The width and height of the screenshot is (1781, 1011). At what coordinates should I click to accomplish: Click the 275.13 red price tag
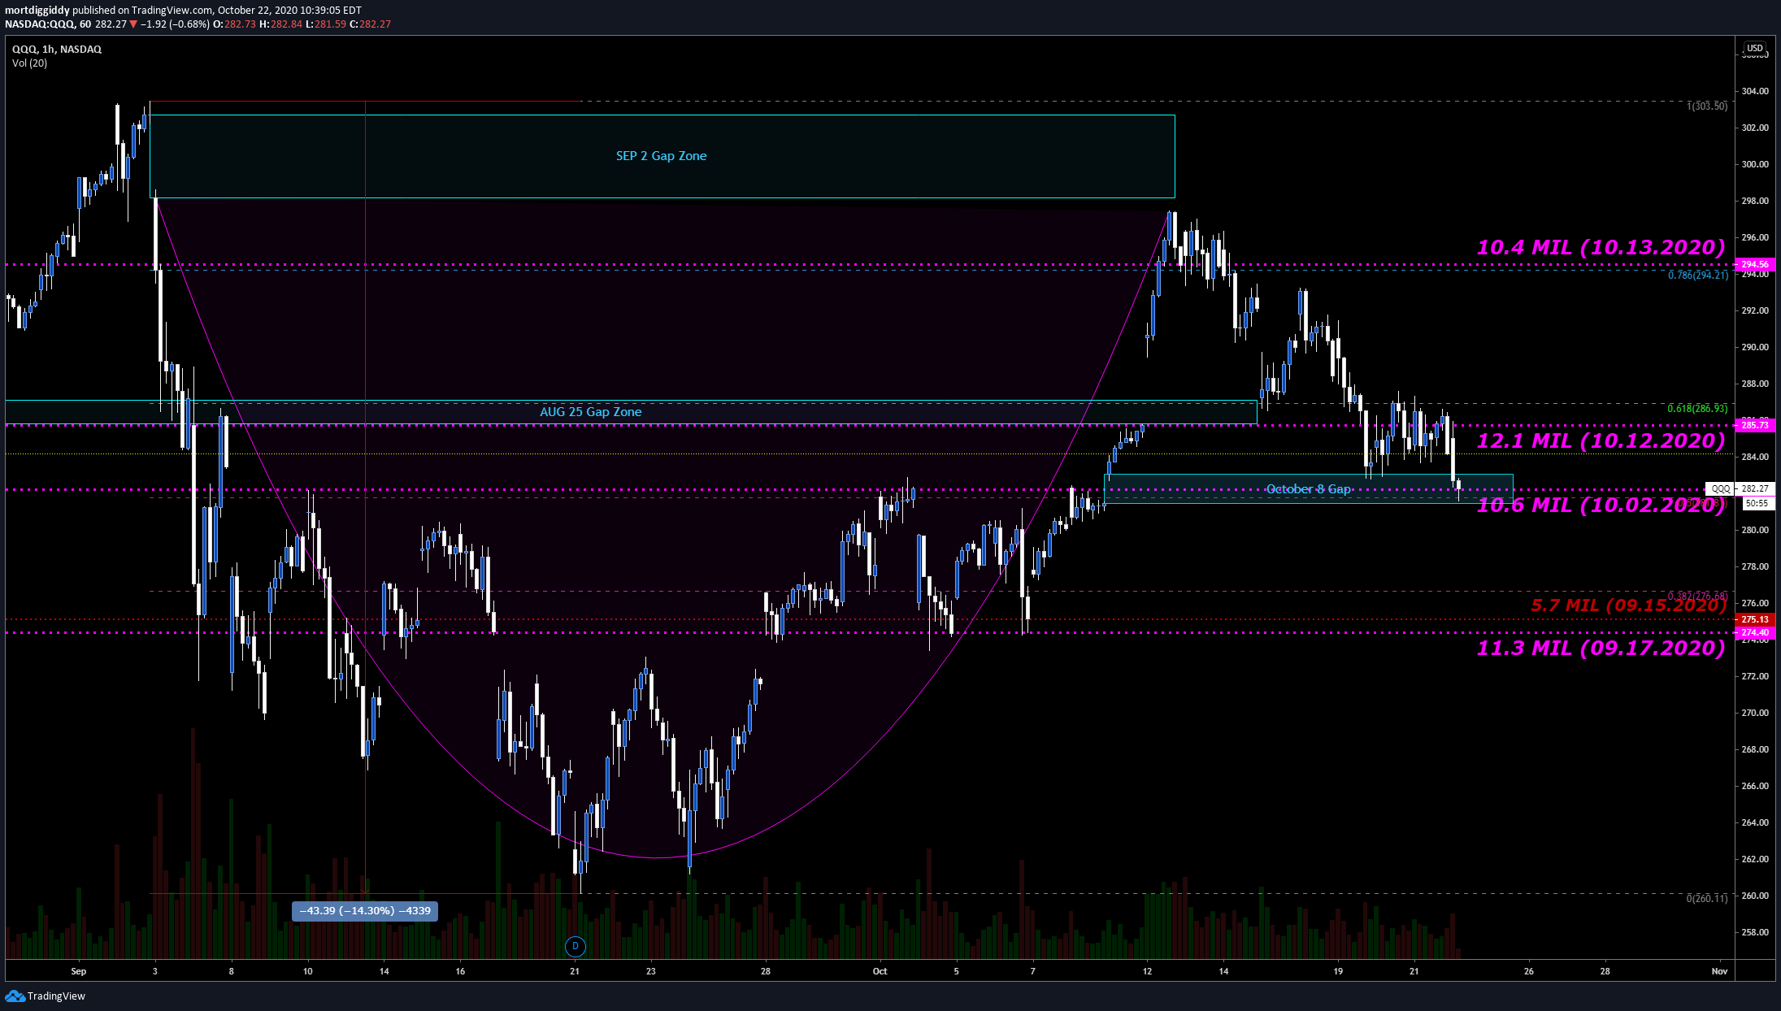coord(1754,619)
